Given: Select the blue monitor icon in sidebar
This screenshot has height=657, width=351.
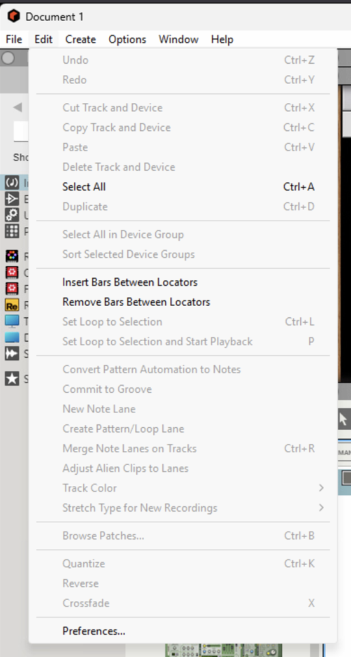Looking at the screenshot, I should click(x=12, y=321).
